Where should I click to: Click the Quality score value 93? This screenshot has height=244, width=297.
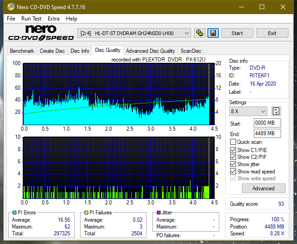click(x=281, y=204)
